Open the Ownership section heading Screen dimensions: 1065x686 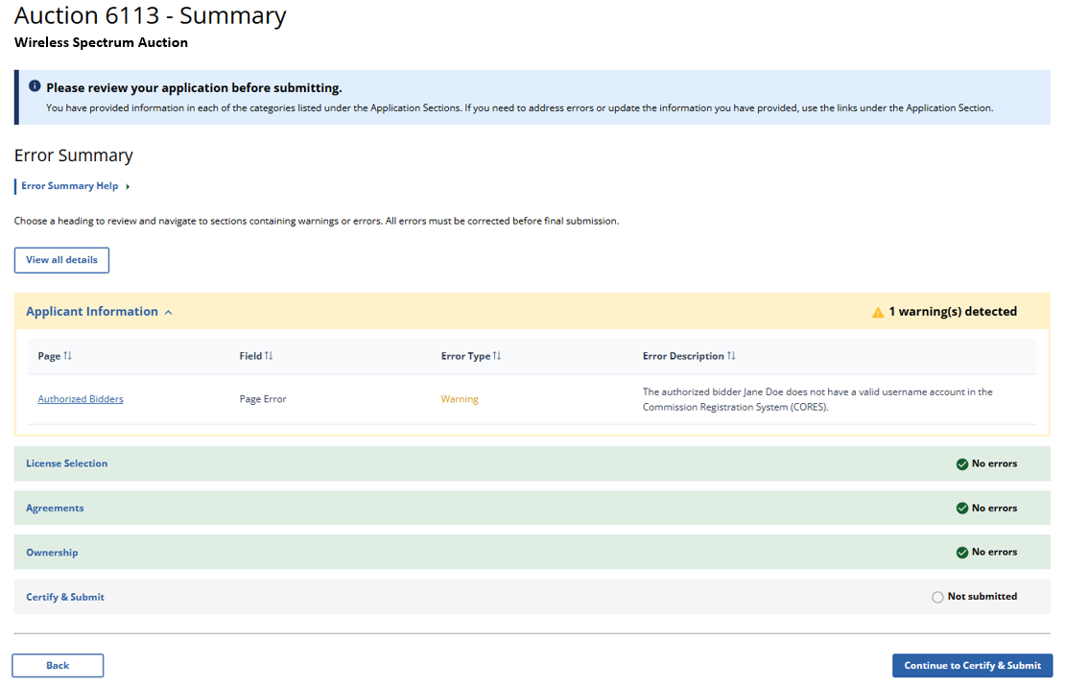tap(52, 553)
